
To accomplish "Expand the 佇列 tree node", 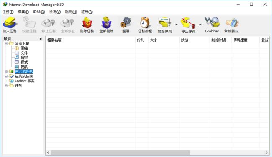I will coord(6,85).
